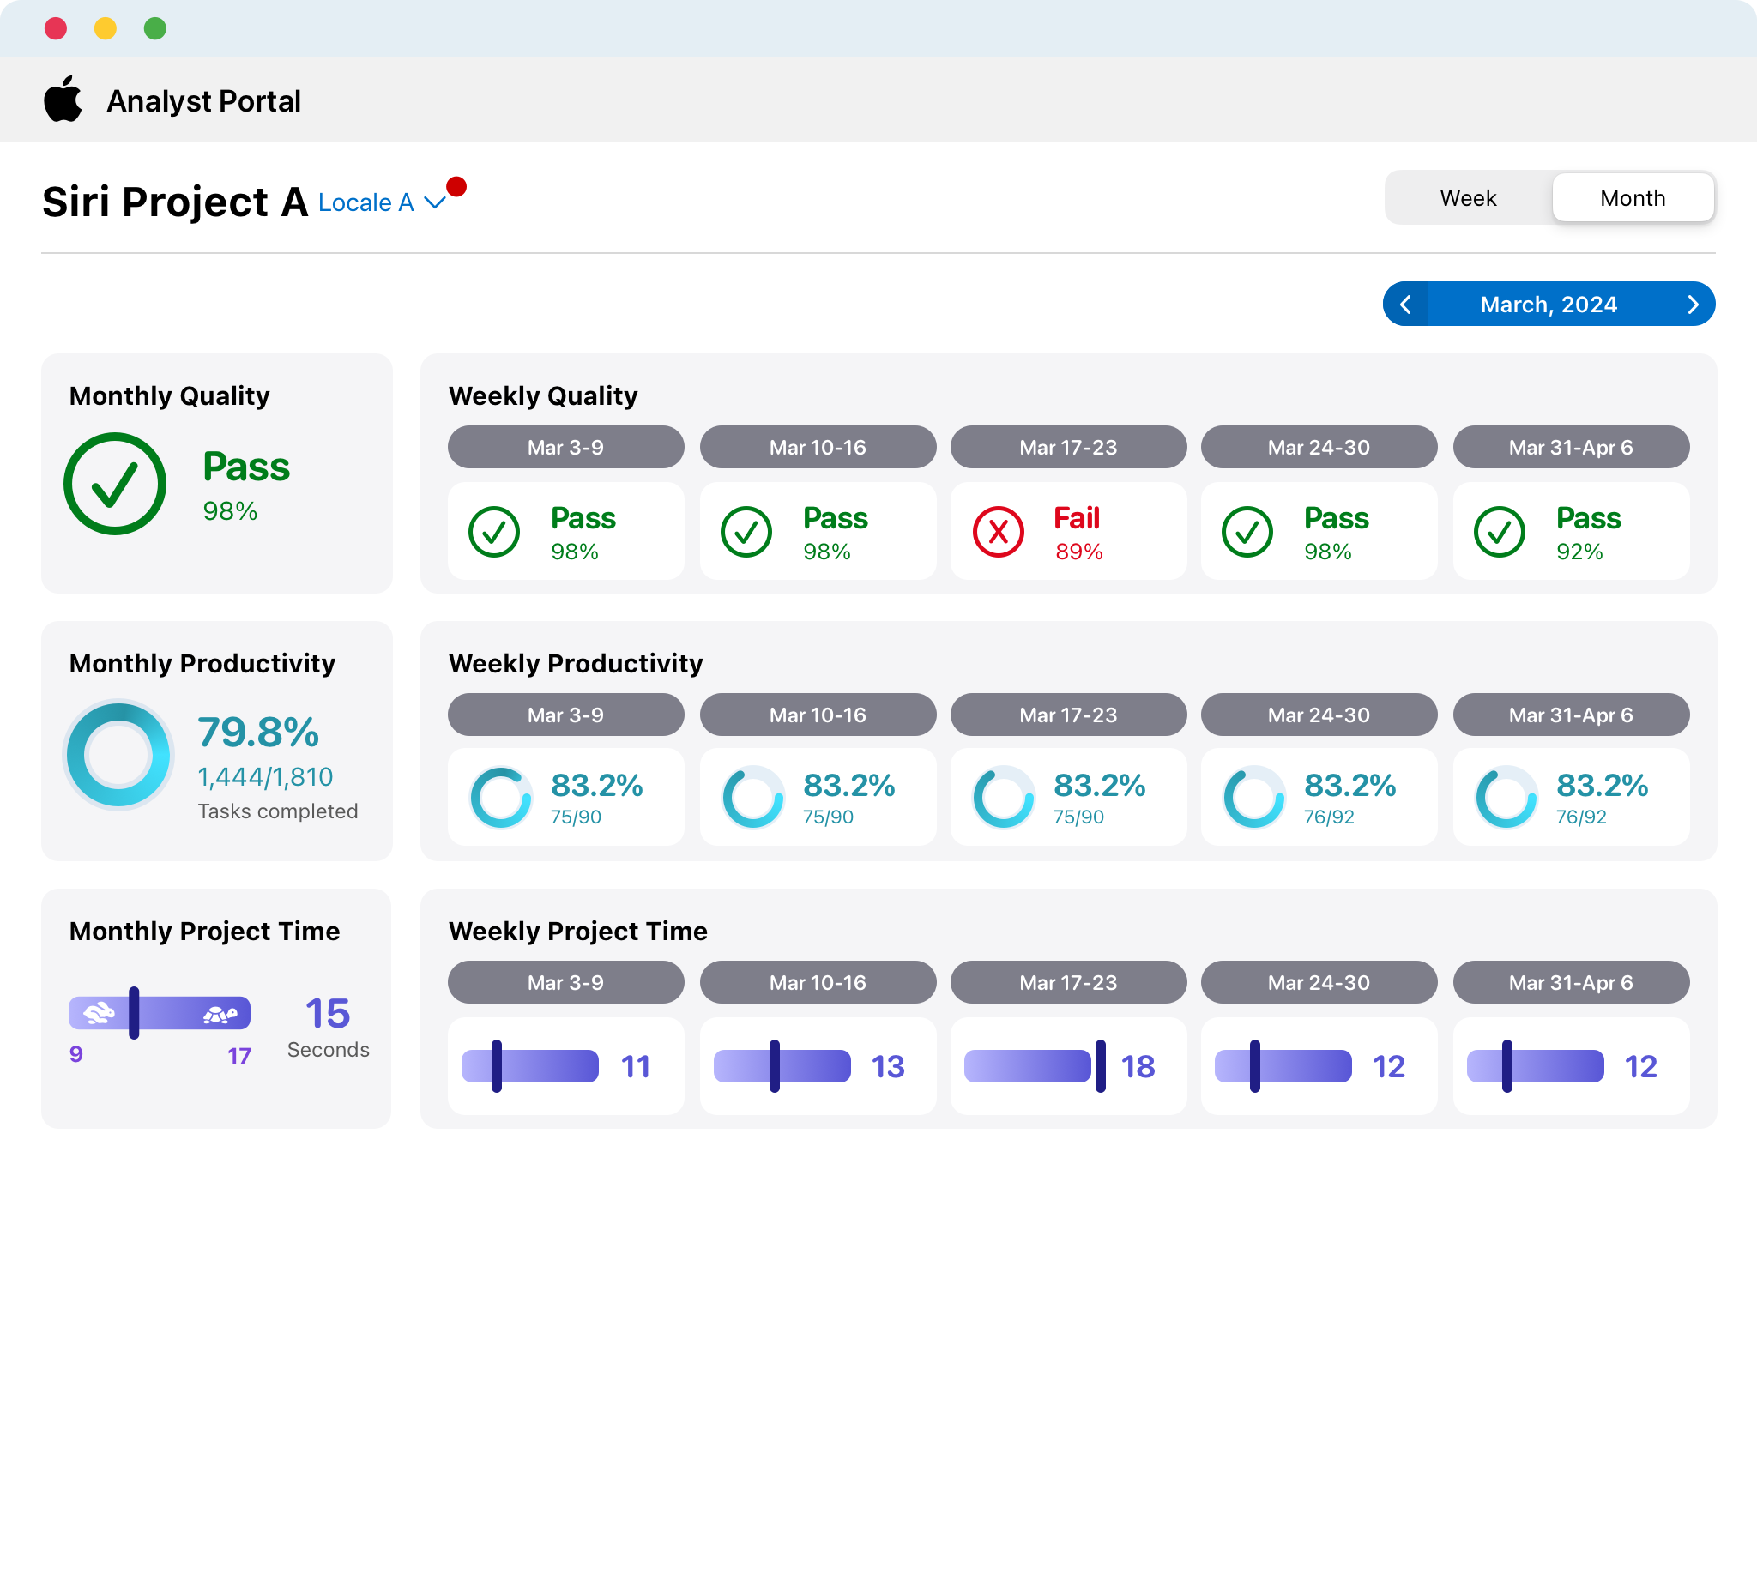Viewport: 1757px width, 1580px height.
Task: Switch to the Week view tab
Action: (1468, 198)
